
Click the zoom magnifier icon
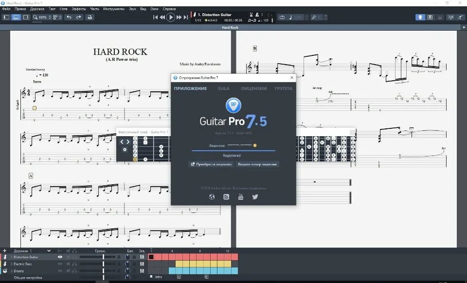tap(35, 17)
